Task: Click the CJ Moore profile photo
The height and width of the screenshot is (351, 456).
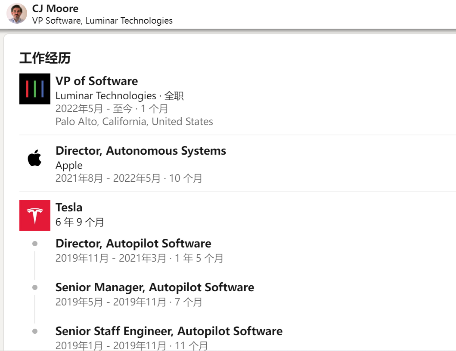Action: 17,14
